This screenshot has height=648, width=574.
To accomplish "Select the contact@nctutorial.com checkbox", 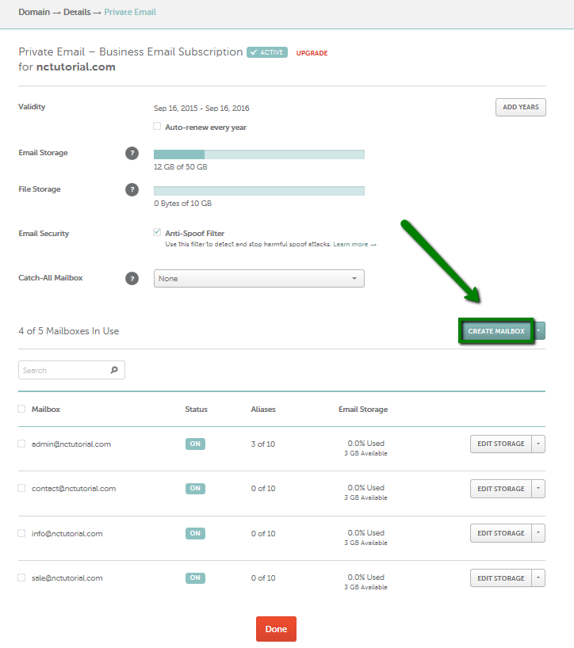I will (21, 488).
